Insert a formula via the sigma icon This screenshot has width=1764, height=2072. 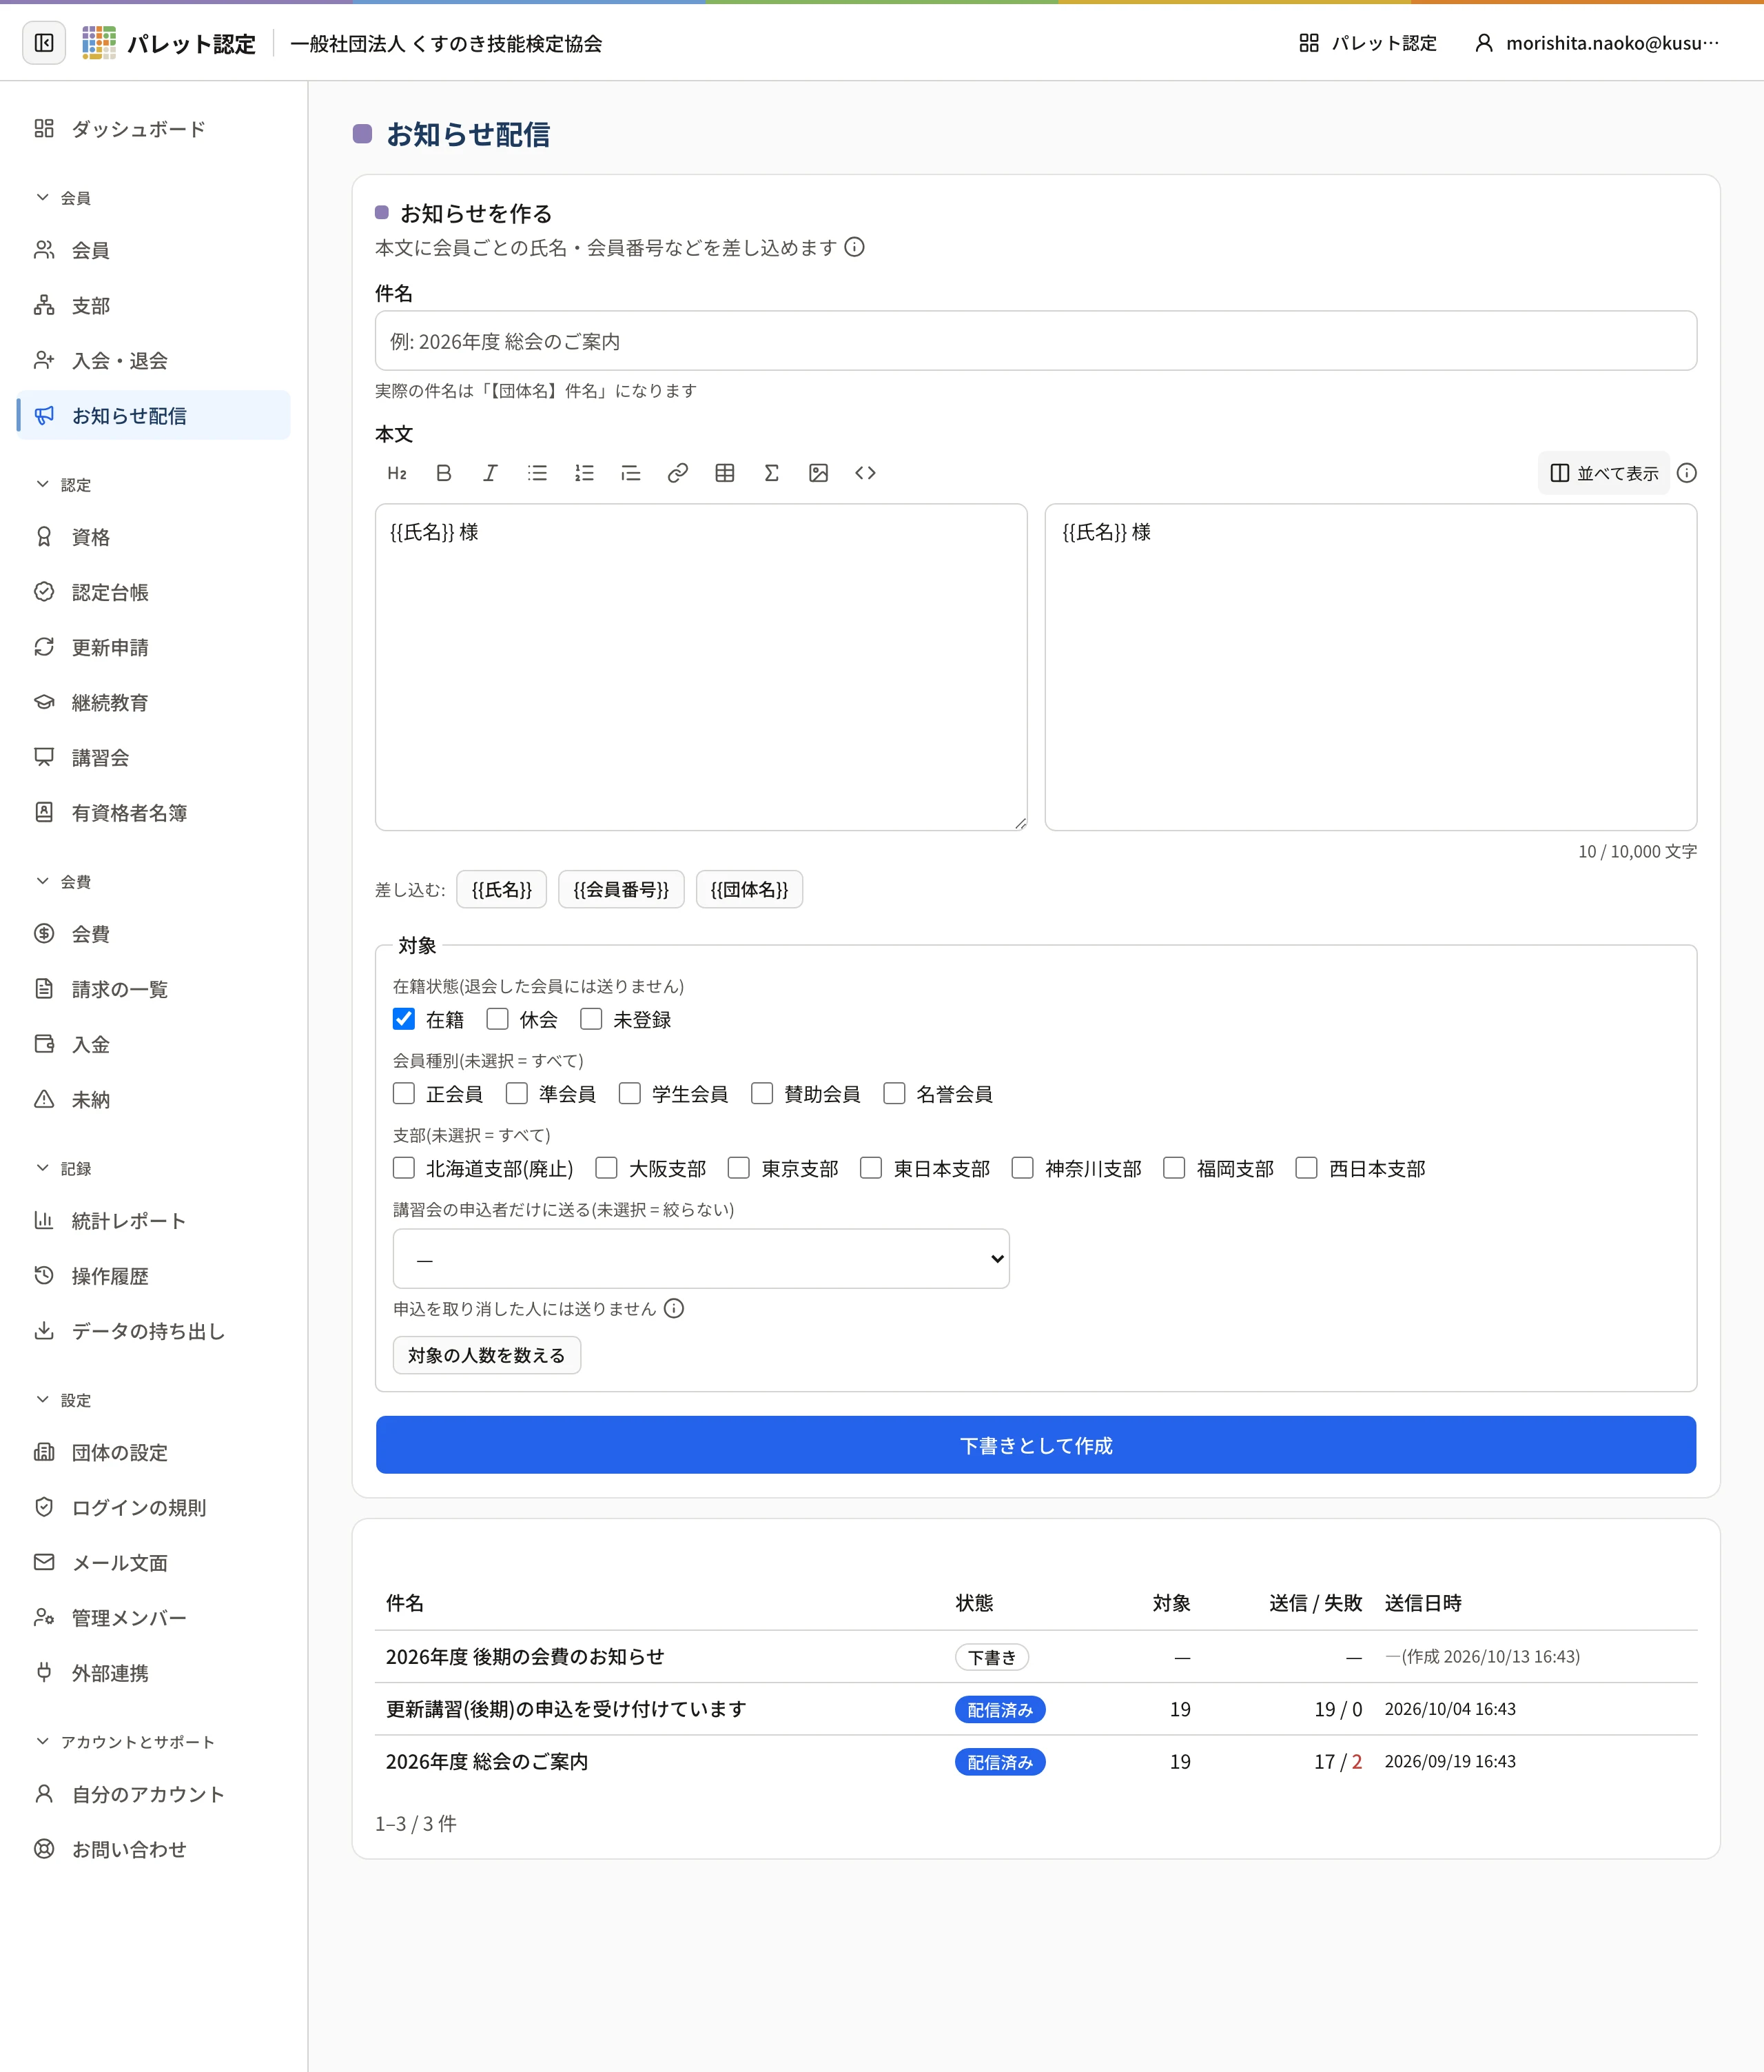pyautogui.click(x=772, y=473)
